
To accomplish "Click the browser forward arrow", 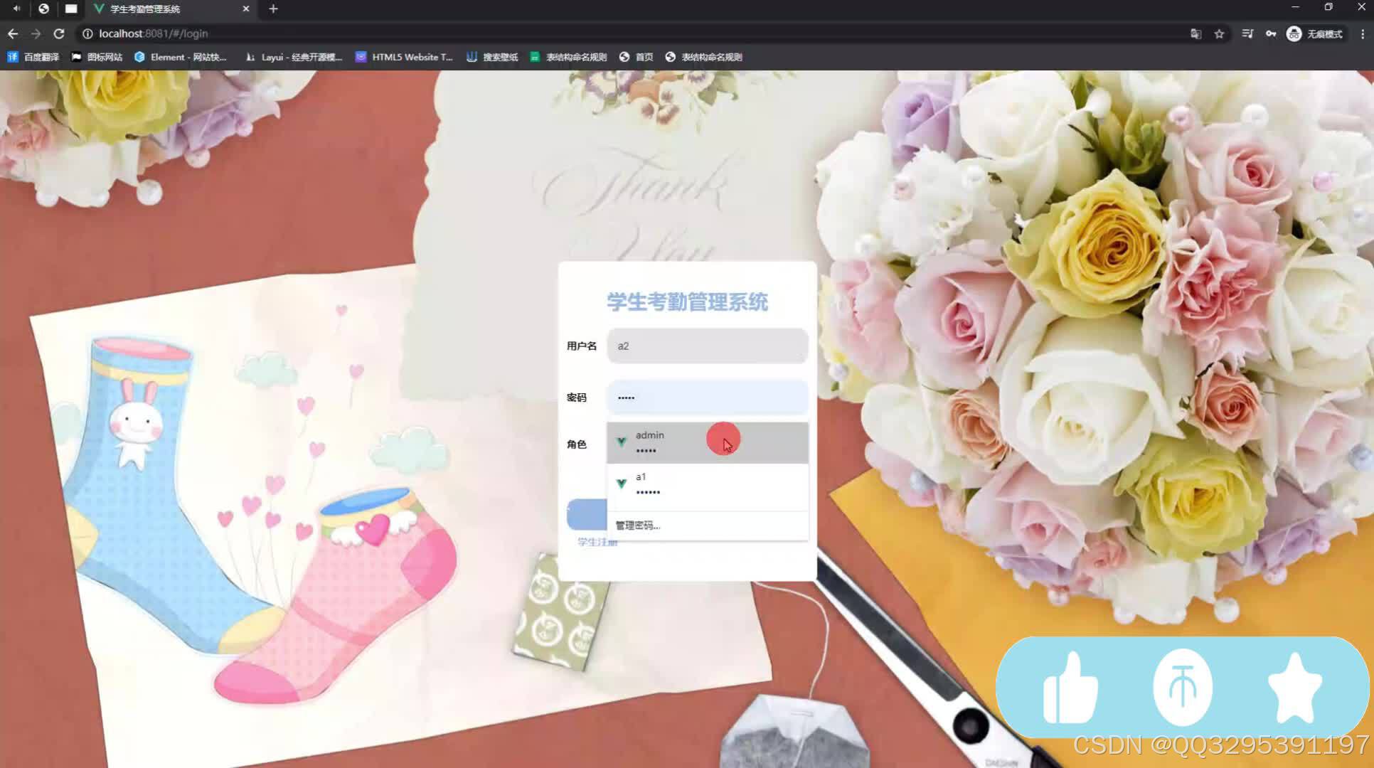I will tap(36, 33).
